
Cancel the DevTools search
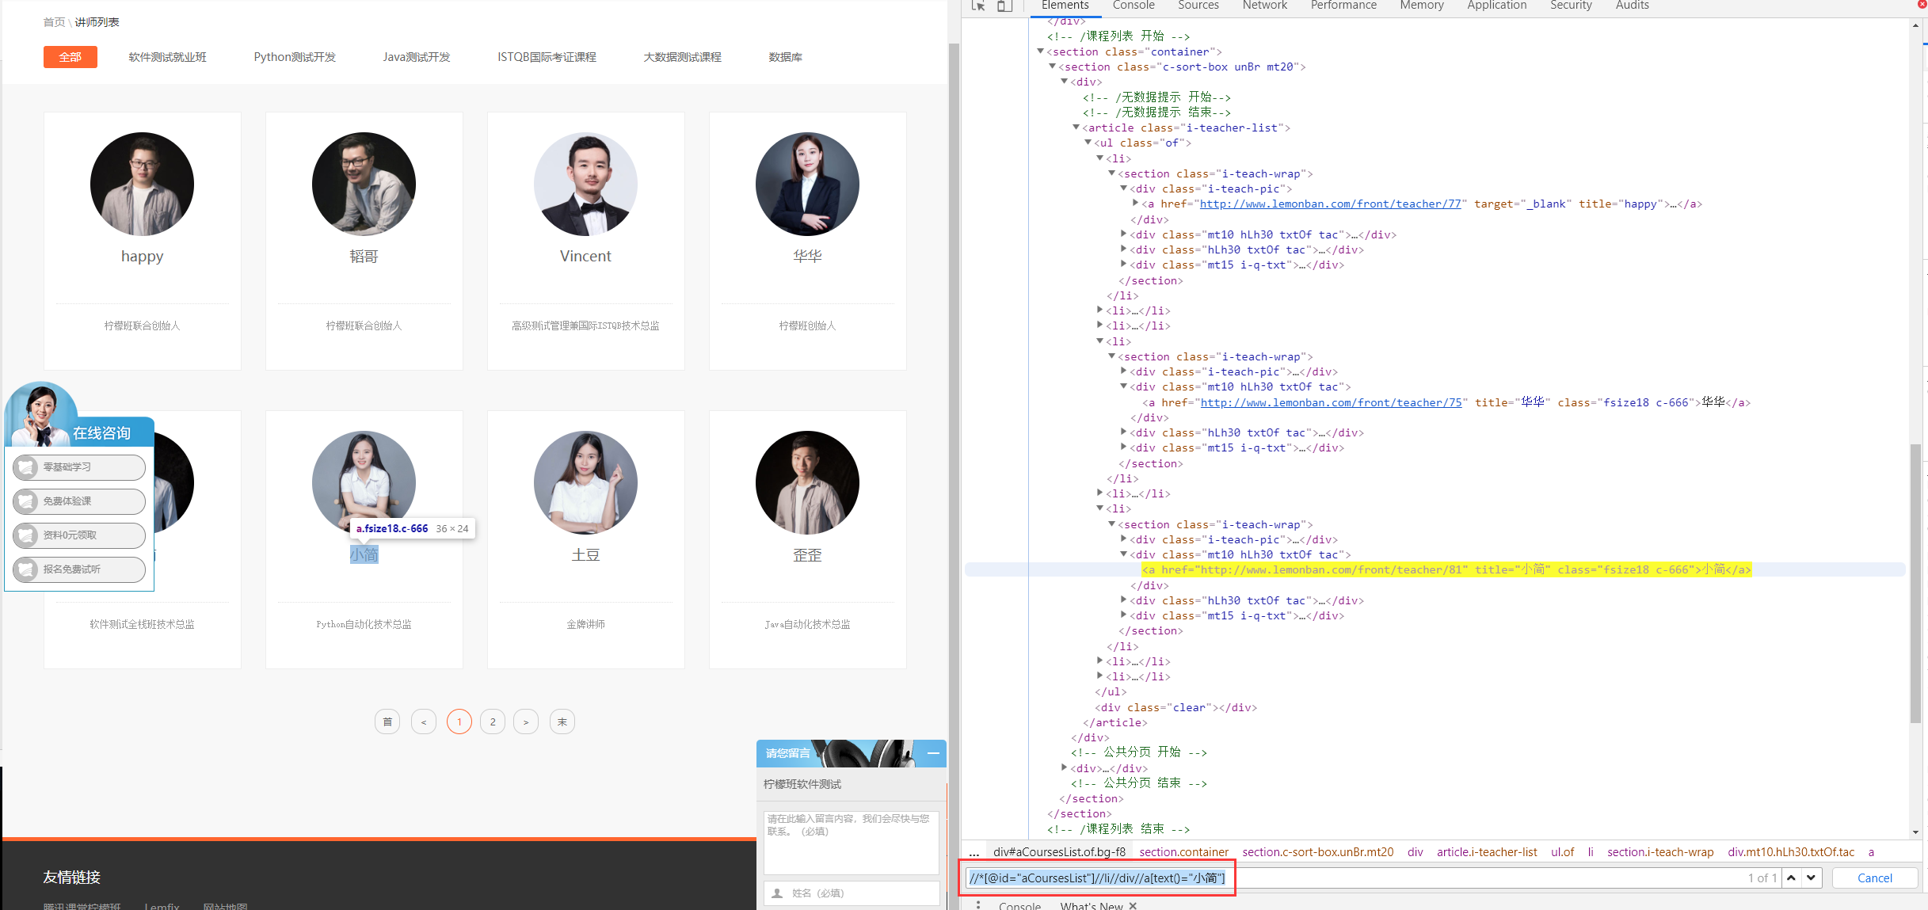click(x=1874, y=878)
